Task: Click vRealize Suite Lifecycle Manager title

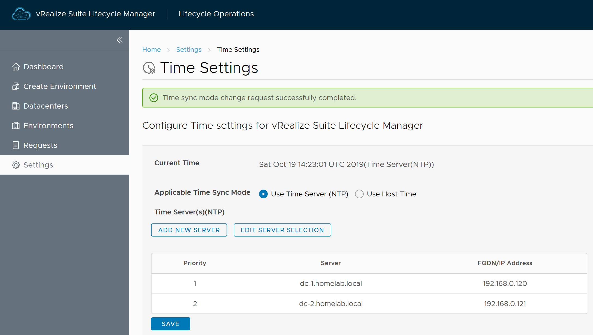Action: tap(96, 14)
